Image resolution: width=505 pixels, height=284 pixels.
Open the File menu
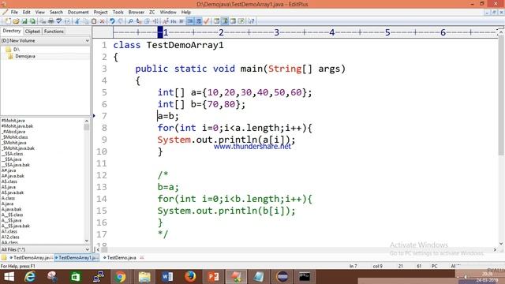pyautogui.click(x=14, y=13)
